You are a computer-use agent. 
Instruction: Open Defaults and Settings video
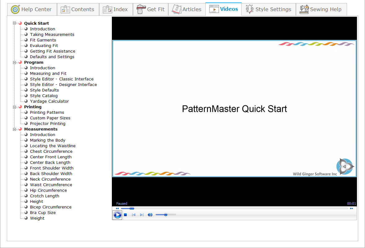click(x=52, y=57)
